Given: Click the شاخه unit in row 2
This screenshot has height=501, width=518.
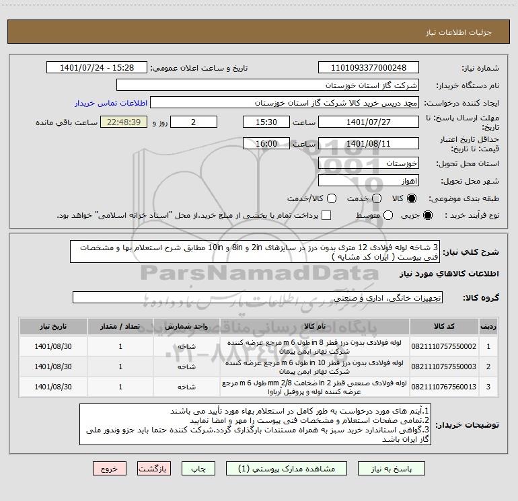Looking at the screenshot, I should point(186,367).
